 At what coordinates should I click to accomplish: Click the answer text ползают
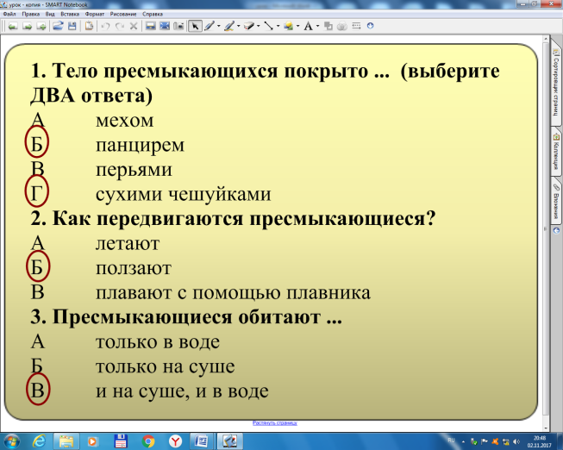point(134,268)
